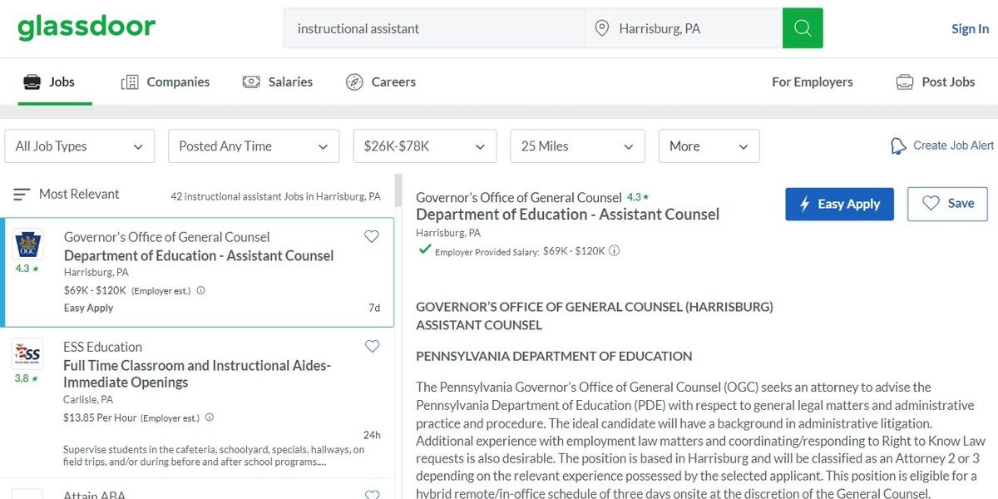
Task: Switch to the Companies tab
Action: (x=165, y=82)
